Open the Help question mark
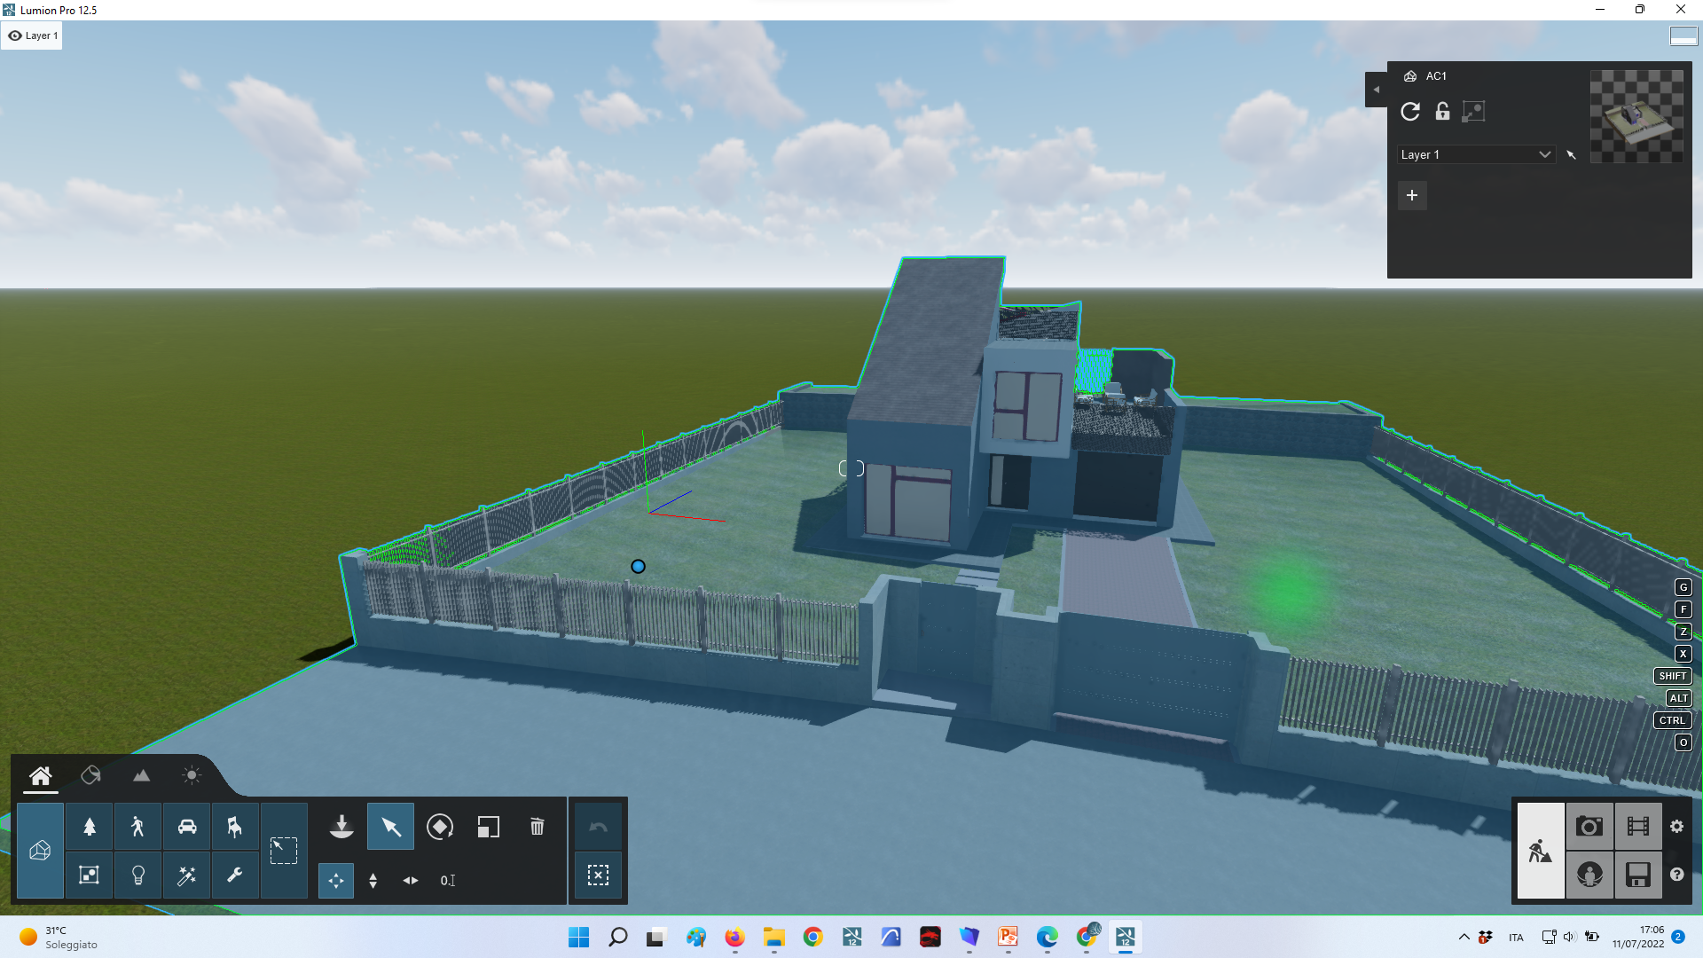 [x=1676, y=875]
